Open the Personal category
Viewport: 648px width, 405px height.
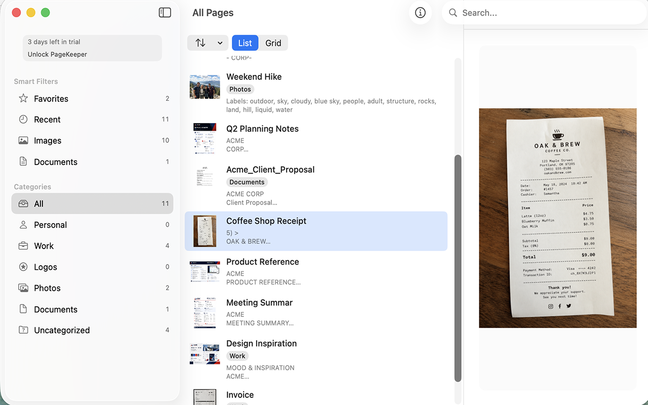pos(92,225)
